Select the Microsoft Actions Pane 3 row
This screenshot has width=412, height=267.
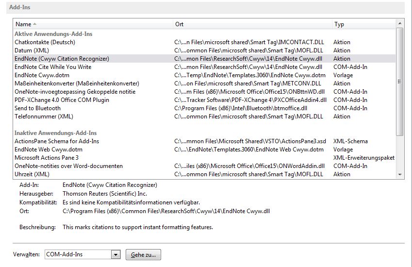point(204,158)
